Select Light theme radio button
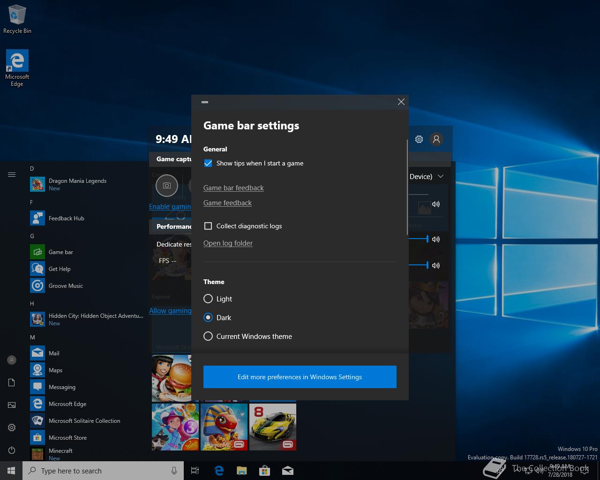Screen dimensions: 600x480 tap(208, 299)
